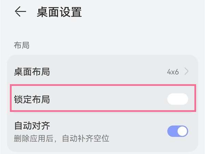Disable the 自动对齐 toggle switch
The image size is (205, 154).
[x=177, y=131]
